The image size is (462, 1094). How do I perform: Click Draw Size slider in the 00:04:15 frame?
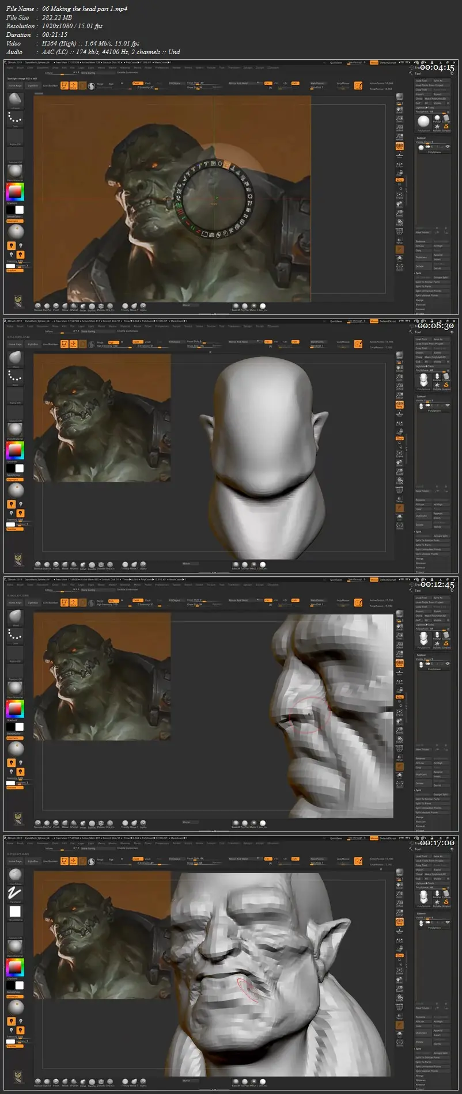(205, 88)
